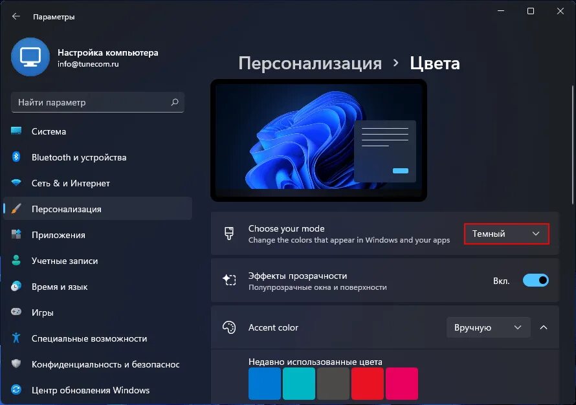Maximize the Параметры window
The height and width of the screenshot is (405, 576).
point(531,11)
